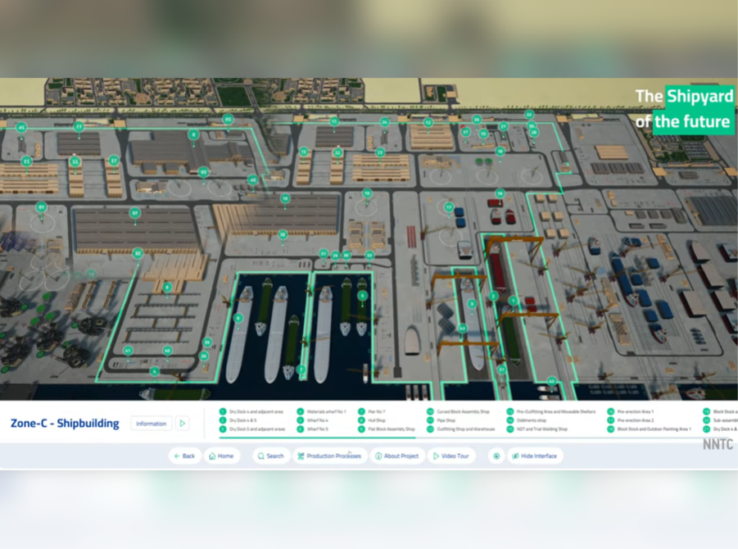Click map marker 41 near the quay
The image size is (738, 549).
(x=128, y=350)
